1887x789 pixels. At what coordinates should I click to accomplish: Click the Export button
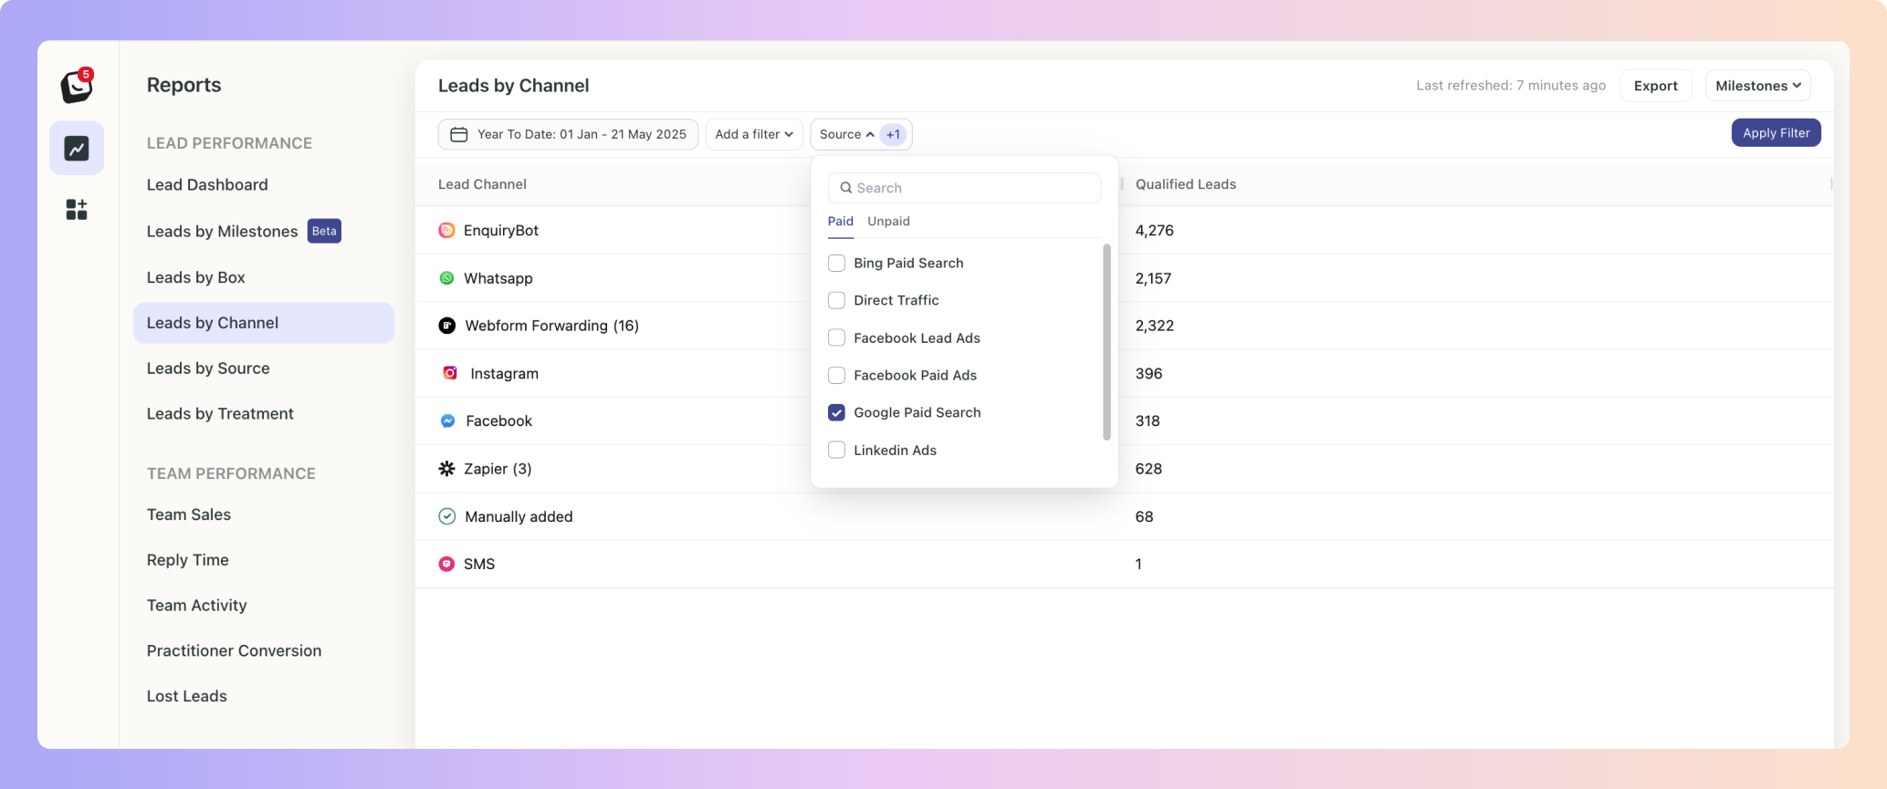(x=1656, y=86)
